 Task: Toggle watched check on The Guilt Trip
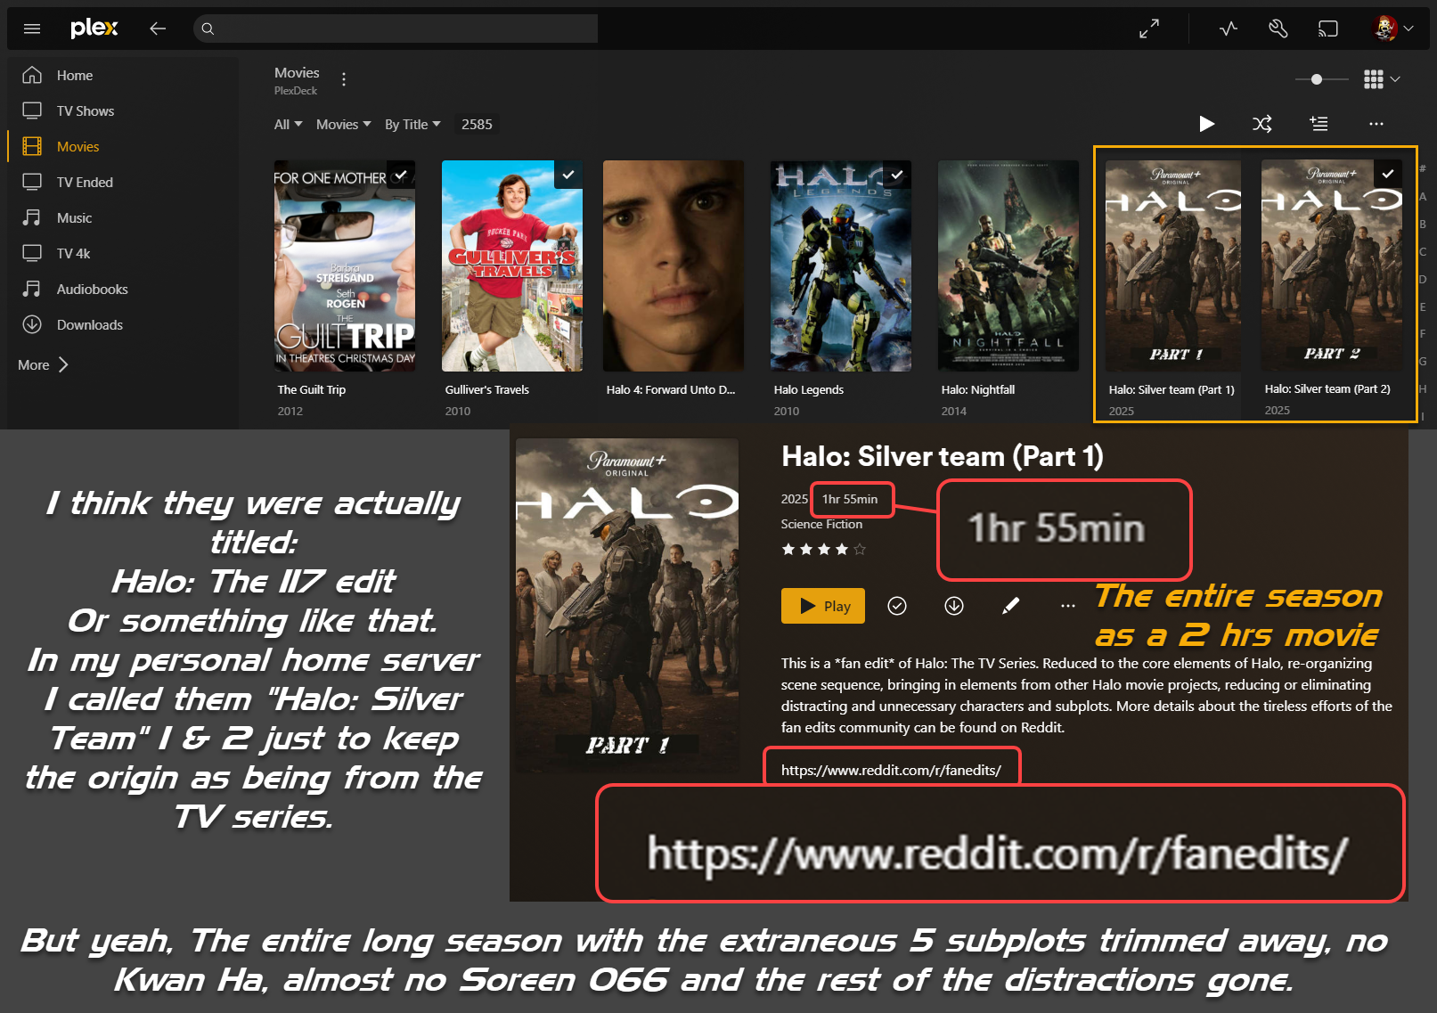point(401,175)
